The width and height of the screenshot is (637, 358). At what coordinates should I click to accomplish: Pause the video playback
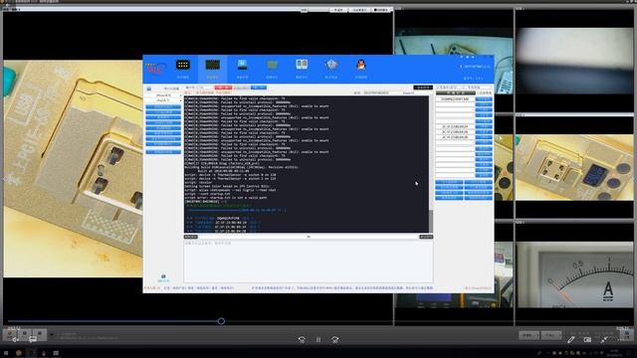[318, 339]
